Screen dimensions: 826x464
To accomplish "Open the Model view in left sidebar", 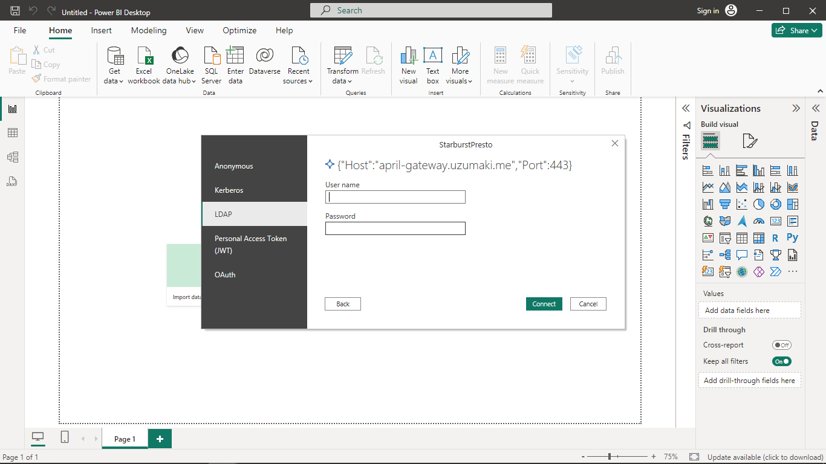I will coord(12,157).
